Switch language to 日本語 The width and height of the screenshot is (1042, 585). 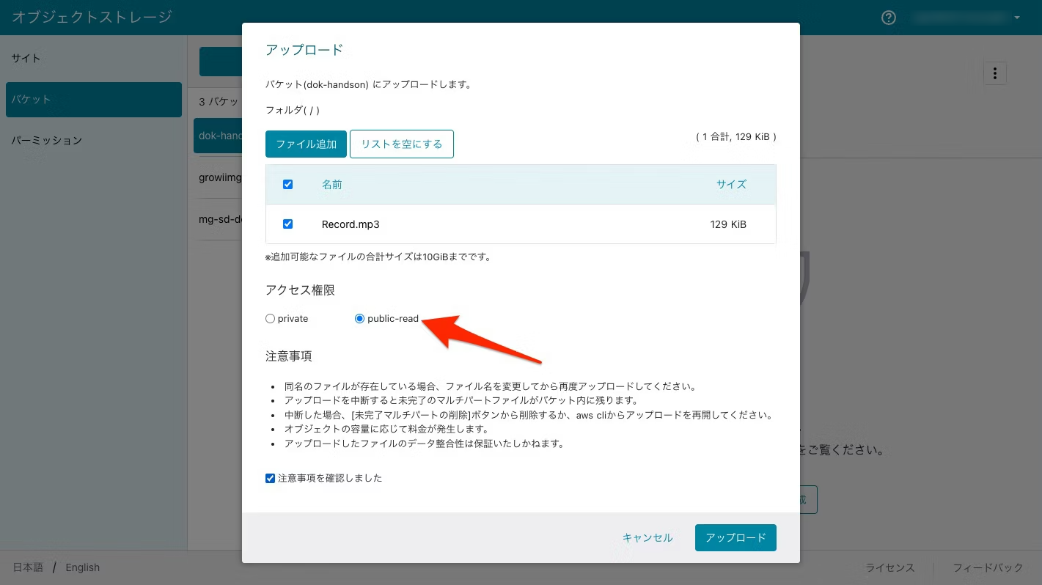pyautogui.click(x=28, y=567)
